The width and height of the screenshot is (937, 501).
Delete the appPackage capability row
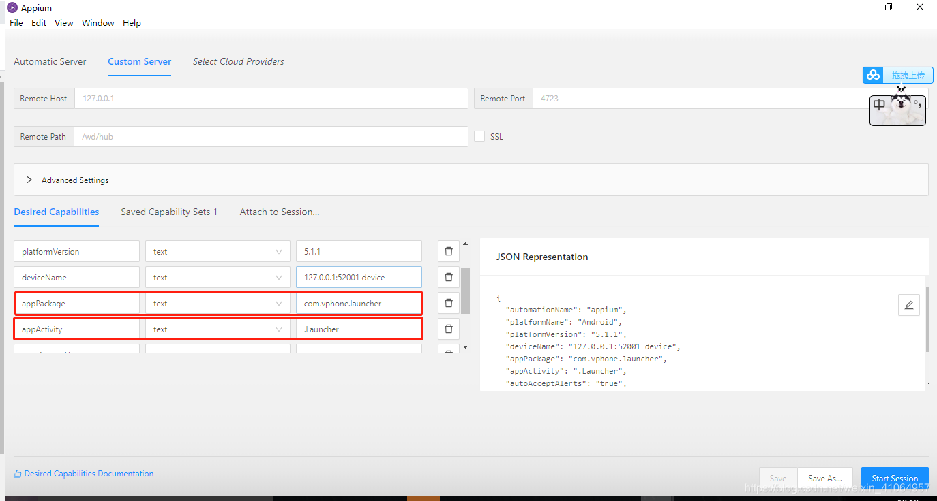tap(449, 303)
